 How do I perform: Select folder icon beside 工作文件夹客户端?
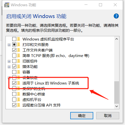tap(18, 50)
